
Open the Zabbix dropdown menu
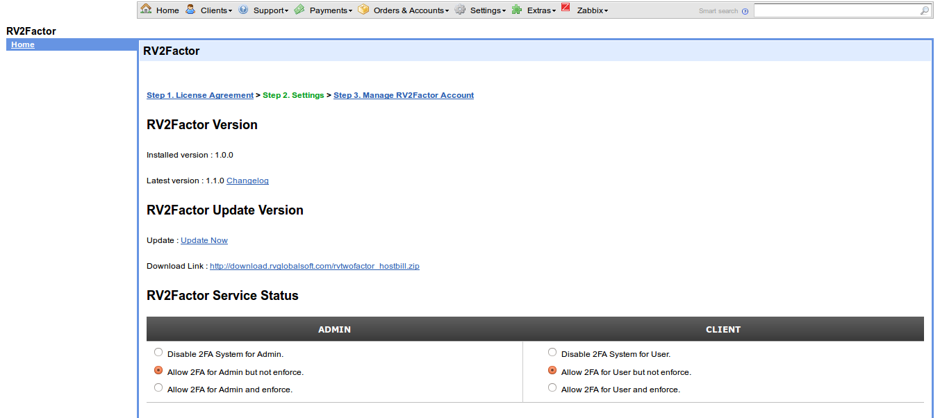tap(593, 10)
